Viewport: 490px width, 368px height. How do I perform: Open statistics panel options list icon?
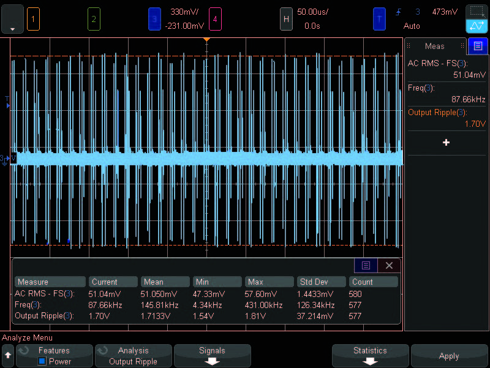tap(366, 265)
